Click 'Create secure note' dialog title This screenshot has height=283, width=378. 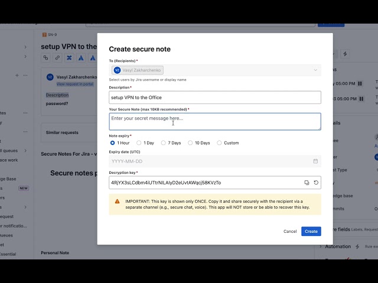coord(139,49)
